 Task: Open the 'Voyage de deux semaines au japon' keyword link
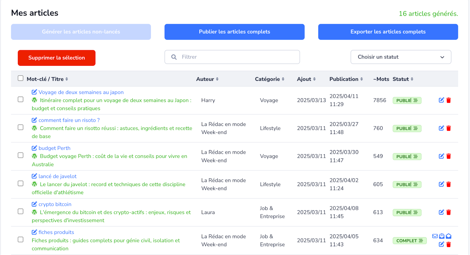(81, 92)
